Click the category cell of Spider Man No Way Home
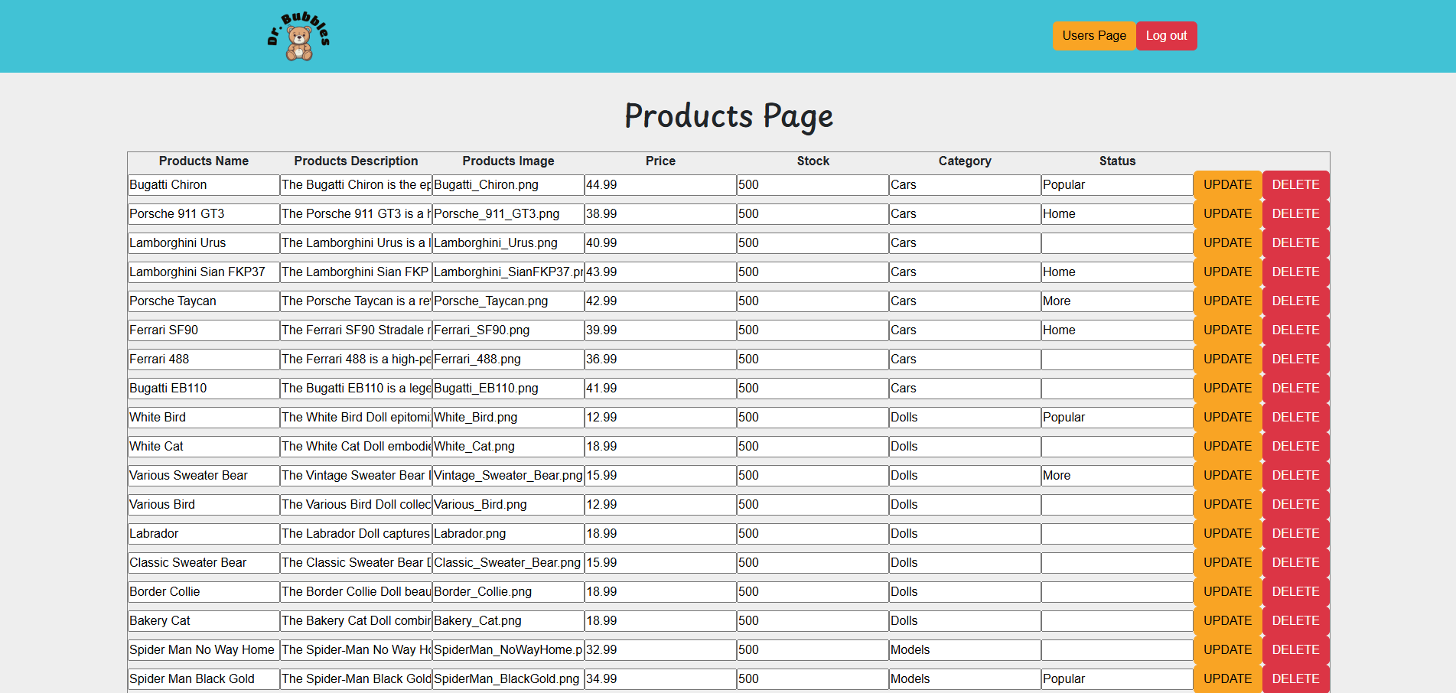Viewport: 1456px width, 693px height. 964,649
